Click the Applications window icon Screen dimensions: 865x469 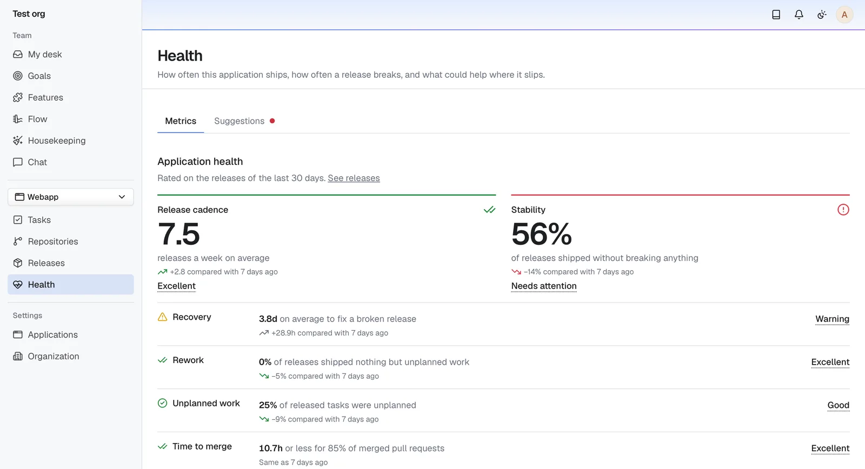[18, 335]
